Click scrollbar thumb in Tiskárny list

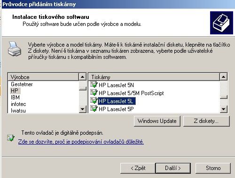224,97
